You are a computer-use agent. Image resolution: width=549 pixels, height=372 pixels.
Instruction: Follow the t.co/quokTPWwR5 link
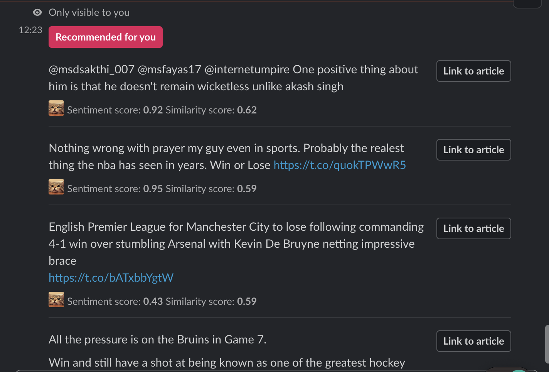[340, 165]
